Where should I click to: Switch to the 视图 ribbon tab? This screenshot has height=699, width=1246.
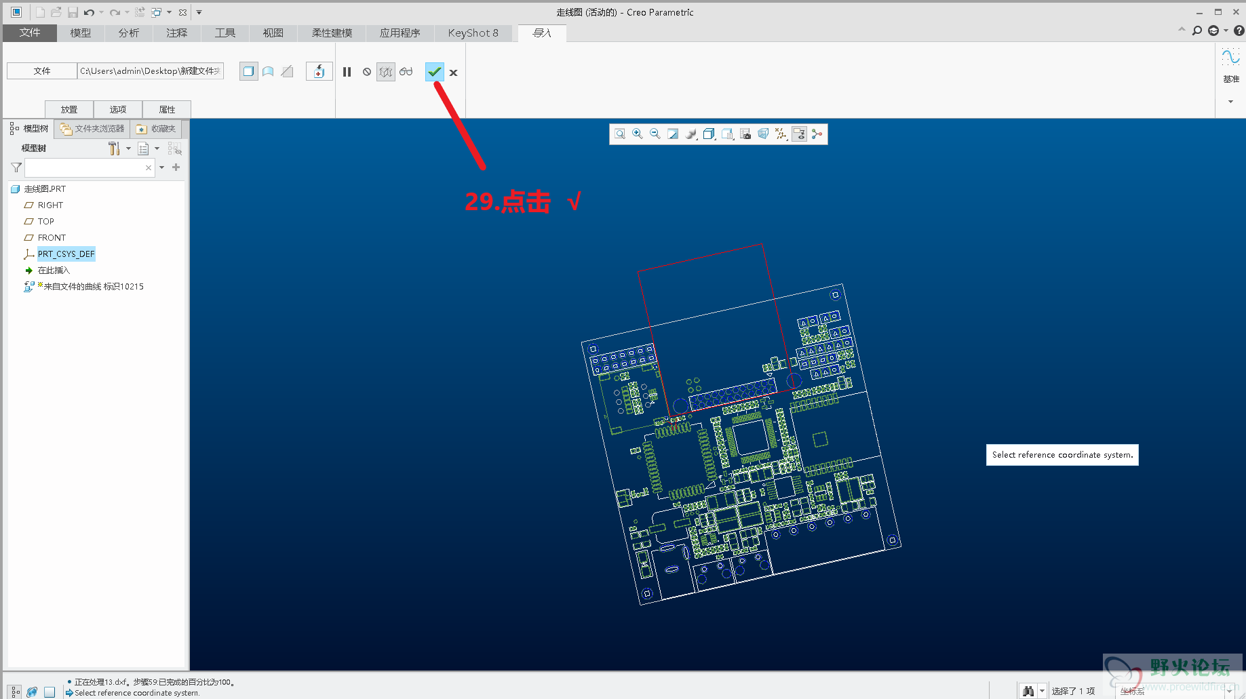click(273, 33)
